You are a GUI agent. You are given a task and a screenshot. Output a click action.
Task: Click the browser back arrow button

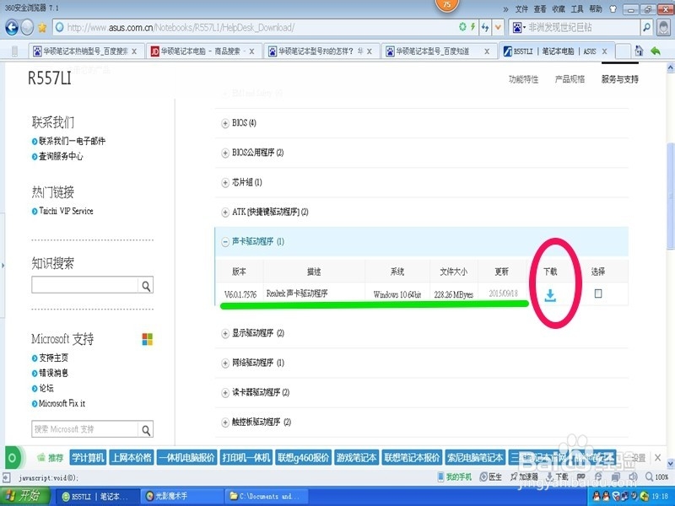11,28
